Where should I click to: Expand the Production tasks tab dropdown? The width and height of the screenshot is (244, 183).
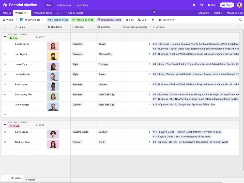coord(57,13)
